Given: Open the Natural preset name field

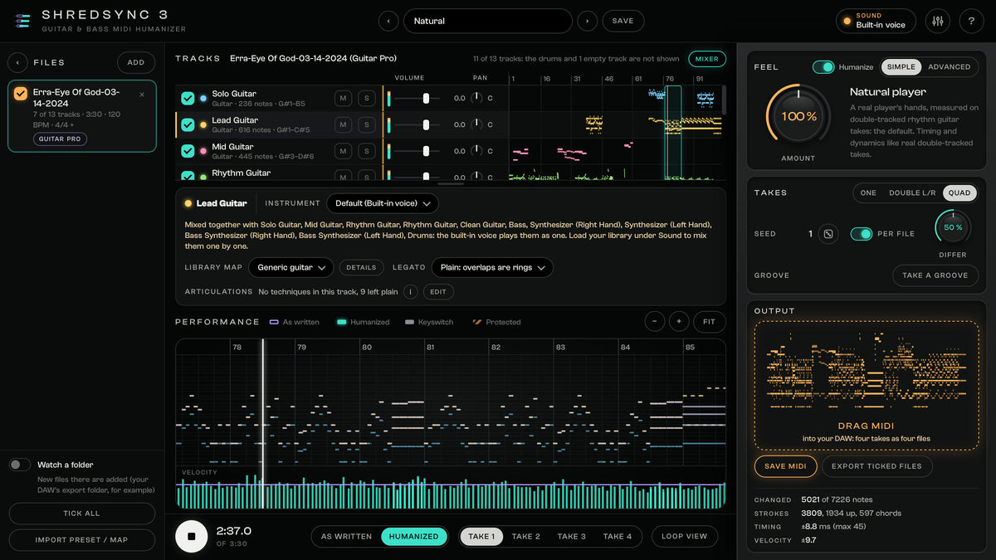Looking at the screenshot, I should point(487,21).
